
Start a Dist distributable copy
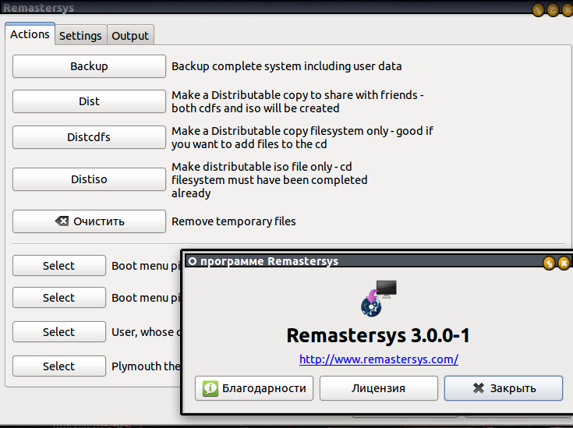coord(89,101)
